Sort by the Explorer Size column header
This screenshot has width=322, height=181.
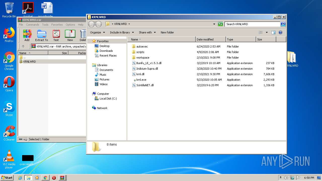pos(266,39)
